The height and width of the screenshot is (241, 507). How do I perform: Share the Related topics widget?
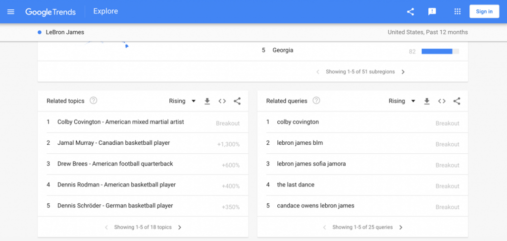[x=237, y=101]
